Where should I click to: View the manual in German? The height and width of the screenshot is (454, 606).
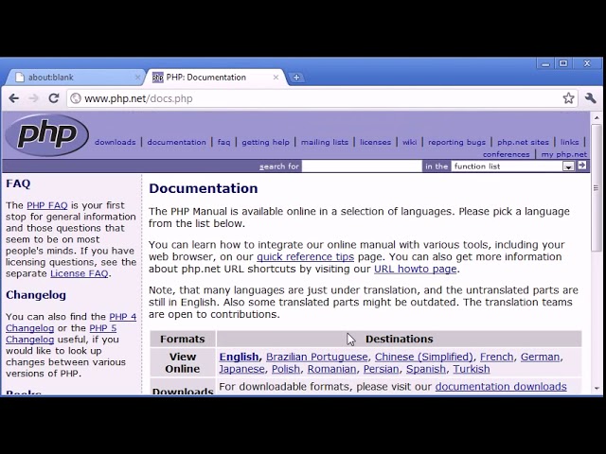point(540,357)
